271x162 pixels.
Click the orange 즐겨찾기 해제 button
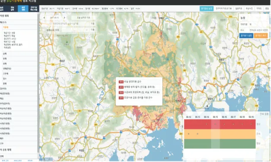(x=261, y=35)
